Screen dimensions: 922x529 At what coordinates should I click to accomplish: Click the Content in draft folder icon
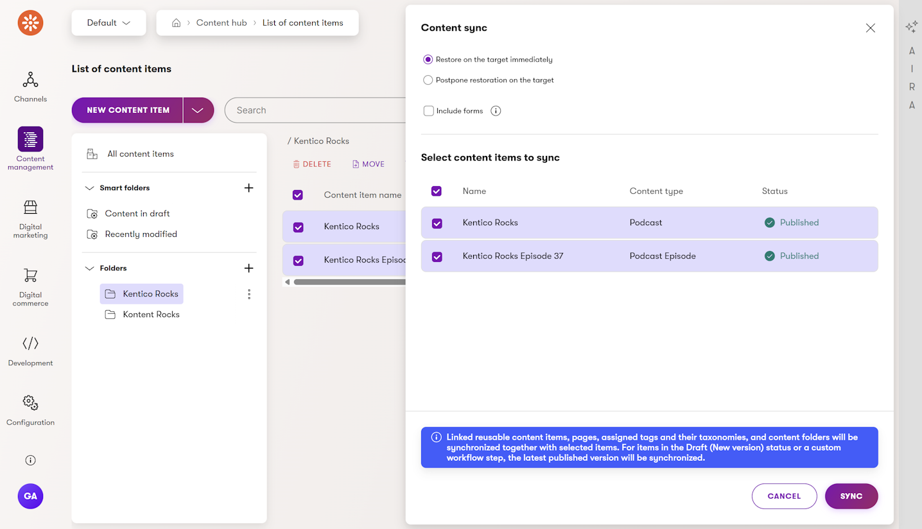(x=92, y=214)
